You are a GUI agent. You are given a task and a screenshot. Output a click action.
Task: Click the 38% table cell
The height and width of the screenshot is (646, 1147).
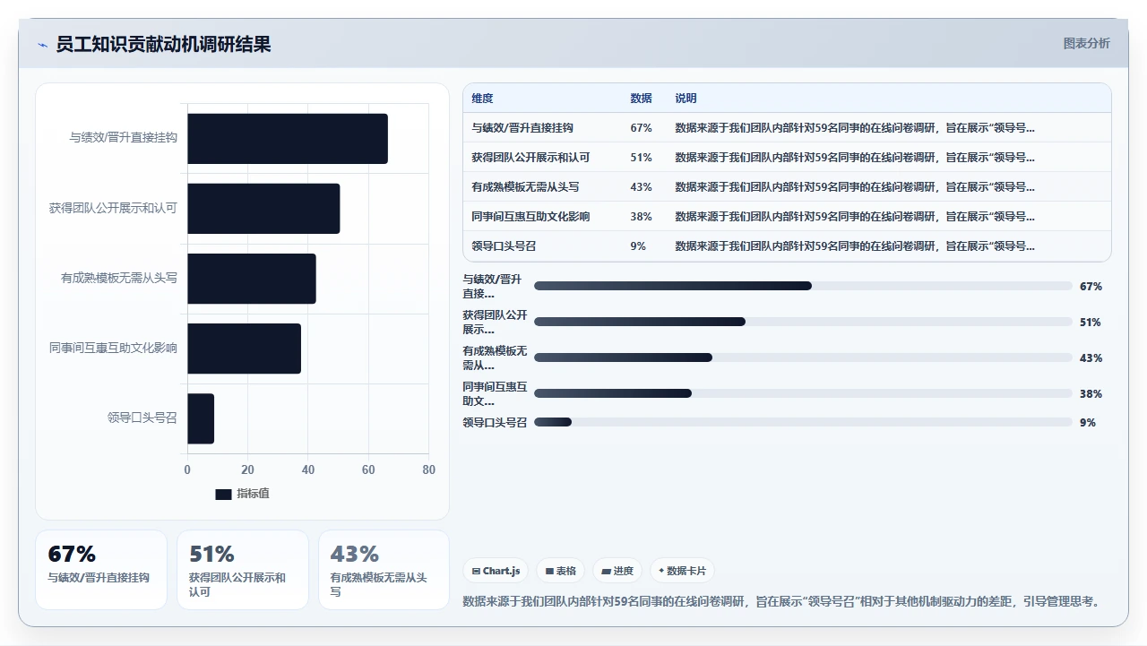coord(642,217)
